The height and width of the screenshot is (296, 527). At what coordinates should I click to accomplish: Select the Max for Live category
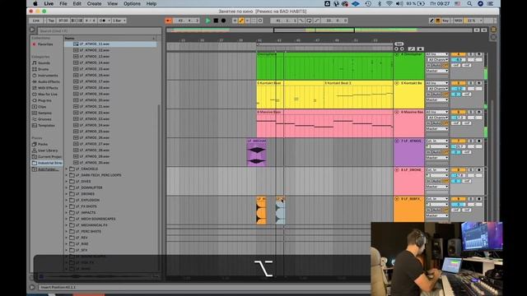pyautogui.click(x=48, y=95)
